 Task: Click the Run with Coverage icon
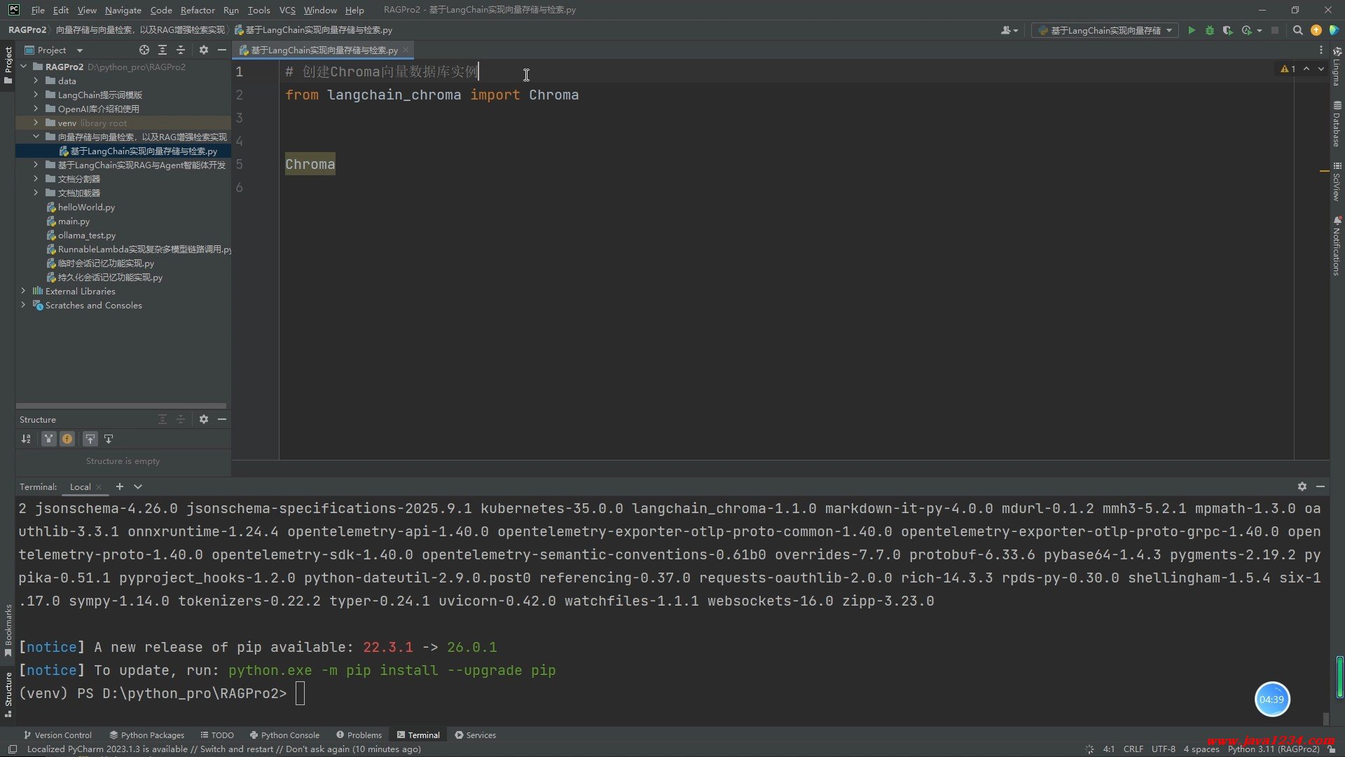click(x=1227, y=30)
